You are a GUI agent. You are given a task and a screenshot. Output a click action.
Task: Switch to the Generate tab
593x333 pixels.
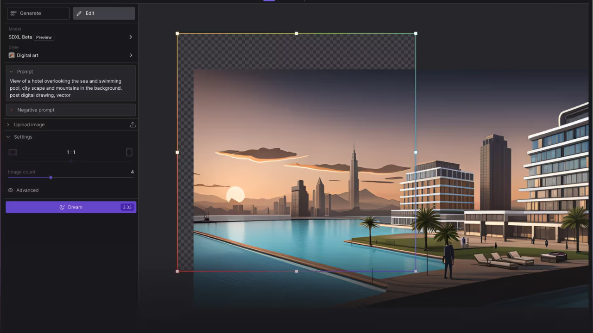(38, 13)
